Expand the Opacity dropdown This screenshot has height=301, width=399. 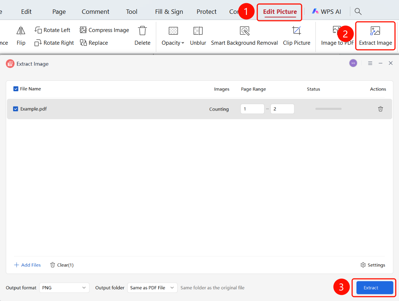point(173,43)
